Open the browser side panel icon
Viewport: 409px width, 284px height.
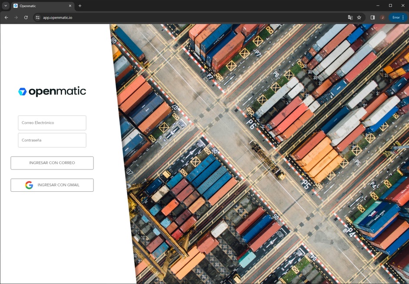[x=372, y=17]
